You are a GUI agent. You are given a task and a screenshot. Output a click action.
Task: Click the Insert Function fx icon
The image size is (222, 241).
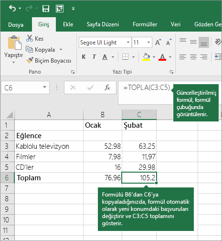point(107,88)
